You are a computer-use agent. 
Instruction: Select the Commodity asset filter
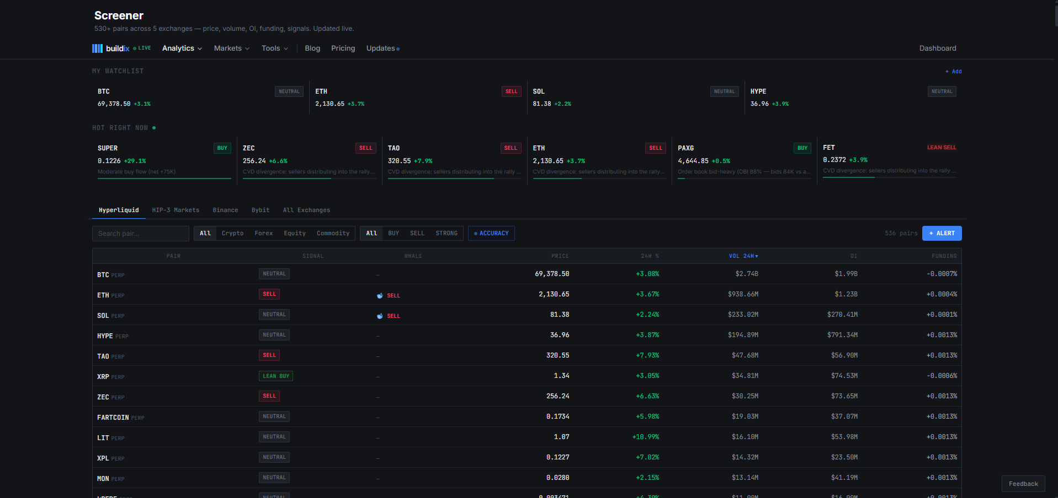tap(333, 234)
